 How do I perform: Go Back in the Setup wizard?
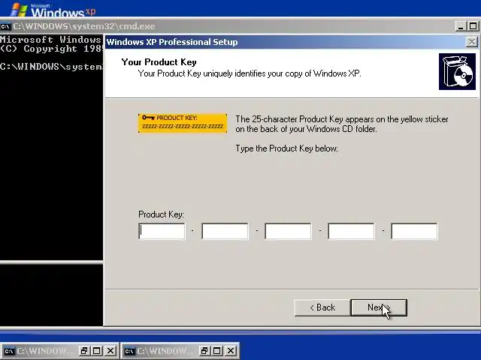coord(322,307)
